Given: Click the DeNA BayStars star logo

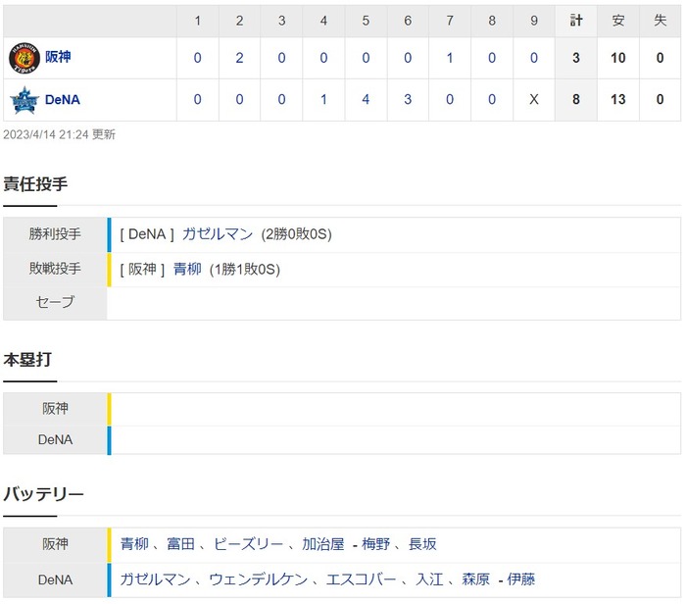Looking at the screenshot, I should (24, 100).
